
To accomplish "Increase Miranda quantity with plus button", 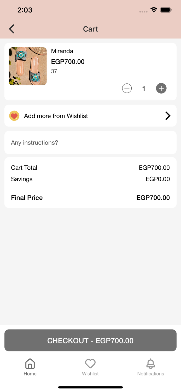I will (161, 88).
